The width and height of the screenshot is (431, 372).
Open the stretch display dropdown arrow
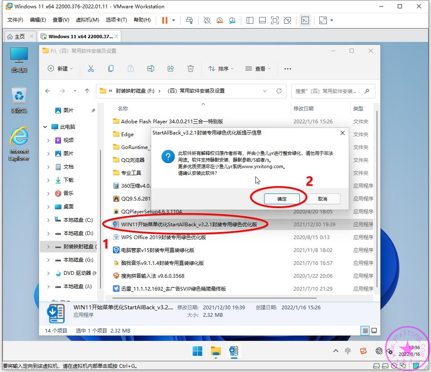point(332,20)
